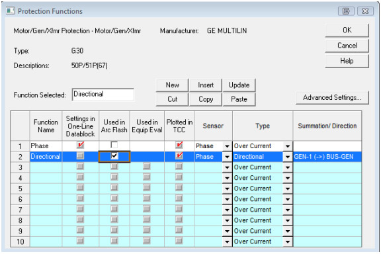Click the Cut button
The height and width of the screenshot is (254, 383).
coord(172,99)
